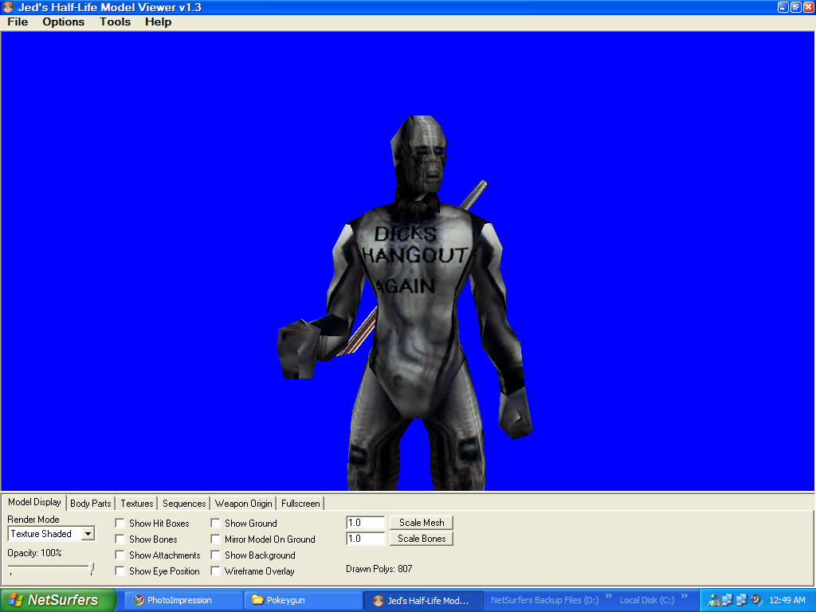Open the Windows Messenger tray icon
This screenshot has width=816, height=612.
click(x=714, y=600)
